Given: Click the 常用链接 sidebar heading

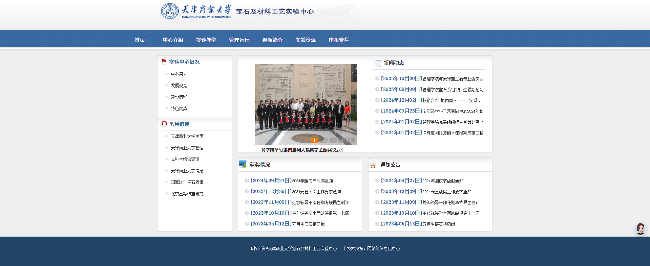Looking at the screenshot, I should [x=179, y=124].
